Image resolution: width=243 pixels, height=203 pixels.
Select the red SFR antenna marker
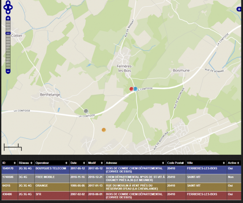[131, 89]
